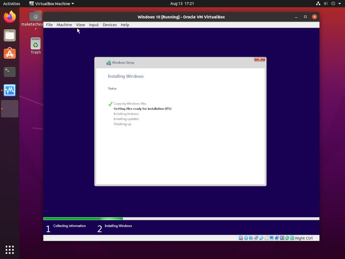Click the audio status icon in VirtualBox
Image resolution: width=345 pixels, height=259 pixels.
pos(251,238)
